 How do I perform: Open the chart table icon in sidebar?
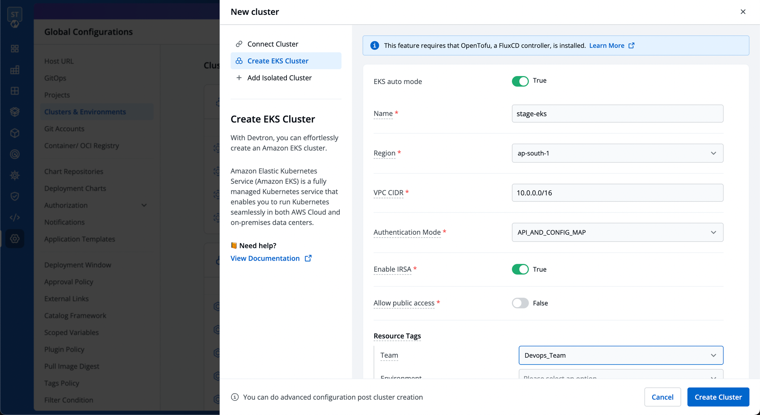pyautogui.click(x=15, y=70)
